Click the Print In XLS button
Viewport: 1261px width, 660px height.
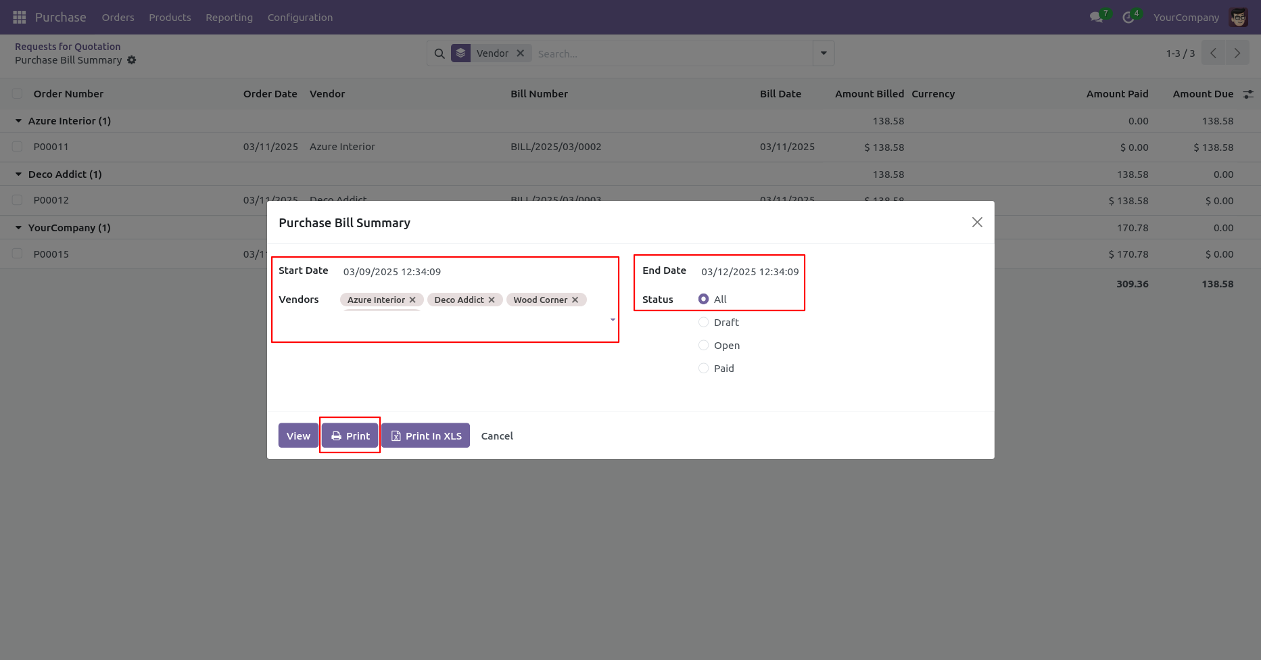(x=426, y=436)
